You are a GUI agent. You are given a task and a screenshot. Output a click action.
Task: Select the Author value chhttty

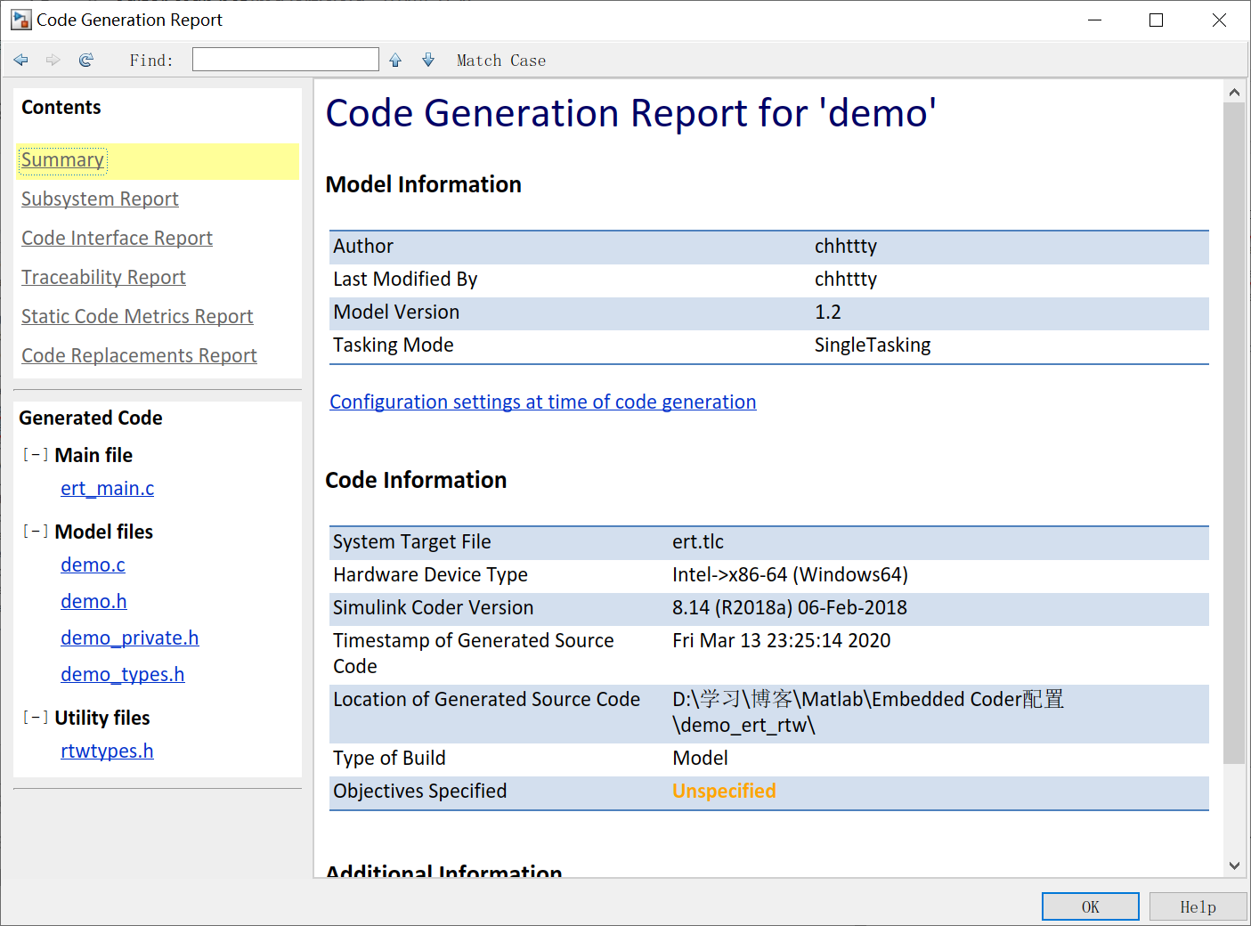pyautogui.click(x=846, y=247)
